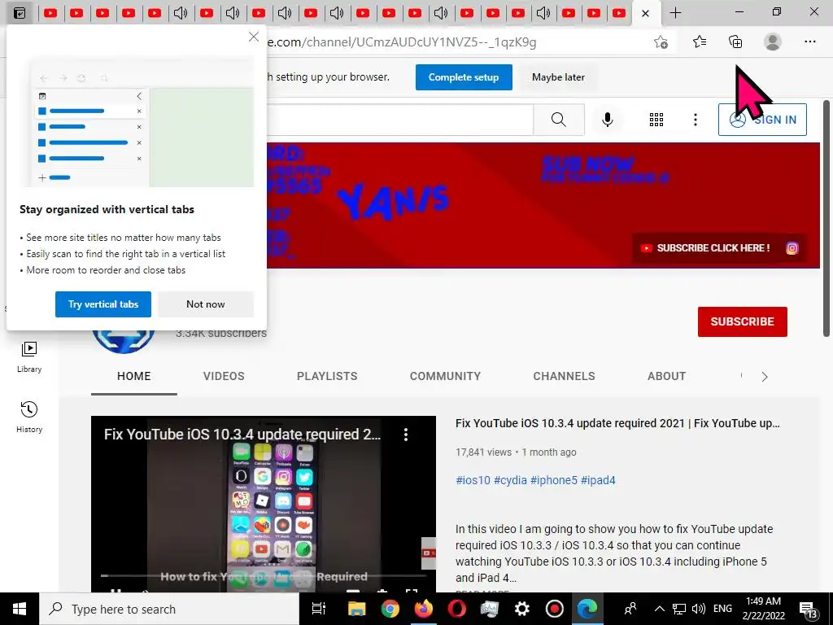Dismiss popup with Not now

(206, 304)
